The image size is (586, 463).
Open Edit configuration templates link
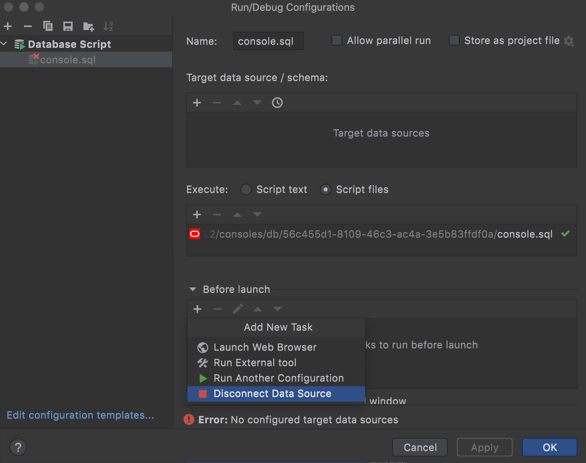80,415
